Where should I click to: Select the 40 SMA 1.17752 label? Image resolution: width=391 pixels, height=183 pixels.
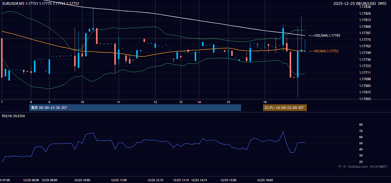point(324,51)
